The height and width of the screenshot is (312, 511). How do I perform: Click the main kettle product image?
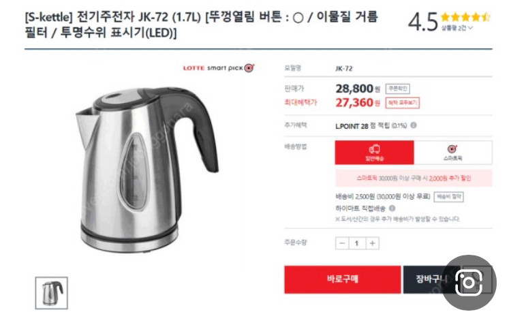(x=146, y=170)
